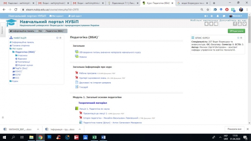Image resolution: width=251 pixels, height=141 pixels.
Task: Open the Windows taskbar search
Action: coord(13,137)
